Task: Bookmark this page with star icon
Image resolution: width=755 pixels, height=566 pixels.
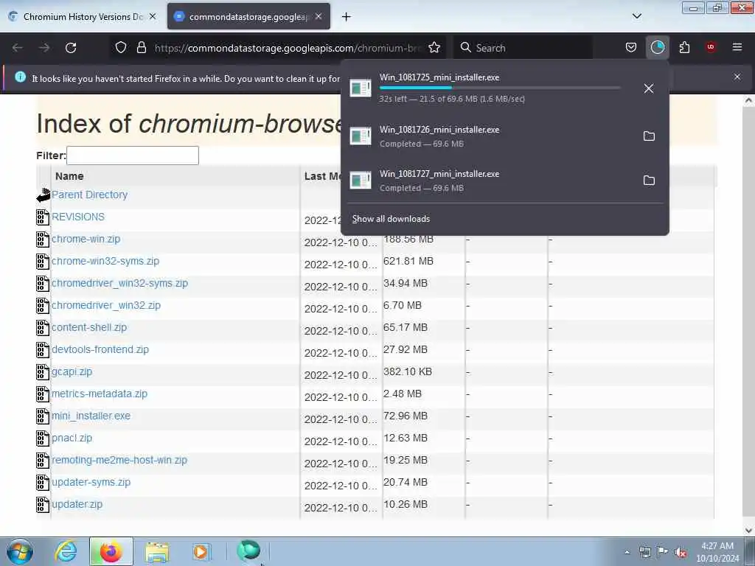Action: click(x=434, y=48)
